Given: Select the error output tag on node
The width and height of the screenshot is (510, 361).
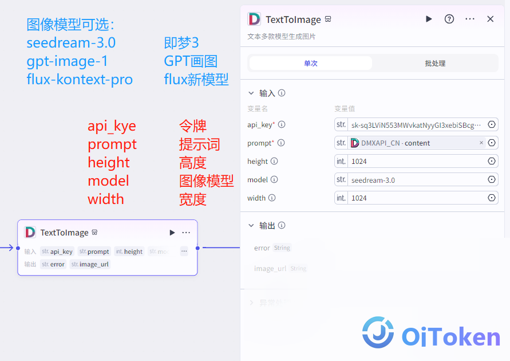Looking at the screenshot, I should pyautogui.click(x=53, y=264).
